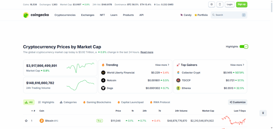Click the Capital Launchpad flame icon
Image resolution: width=273 pixels, height=129 pixels.
(x=119, y=102)
